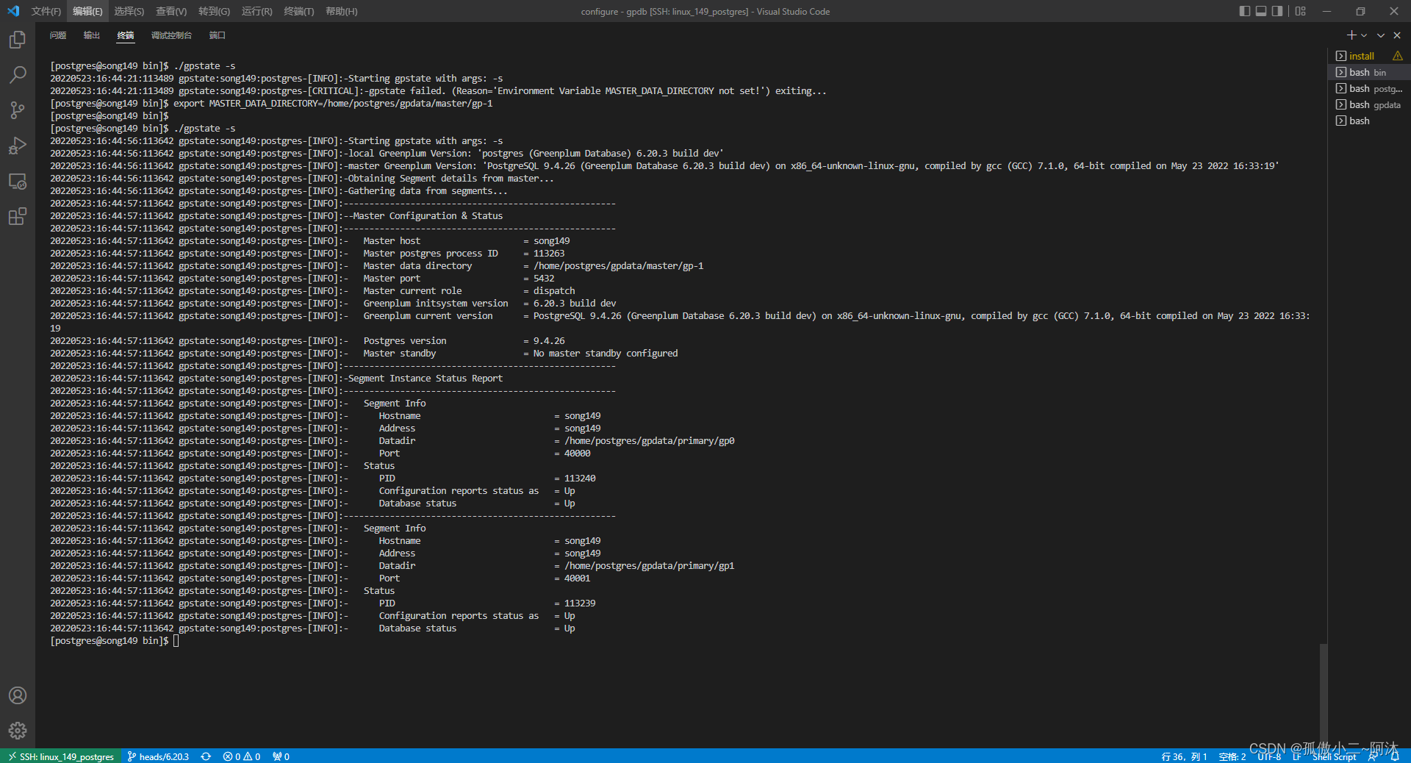Switch to the 终端 panel tab
The image size is (1411, 763).
click(126, 35)
